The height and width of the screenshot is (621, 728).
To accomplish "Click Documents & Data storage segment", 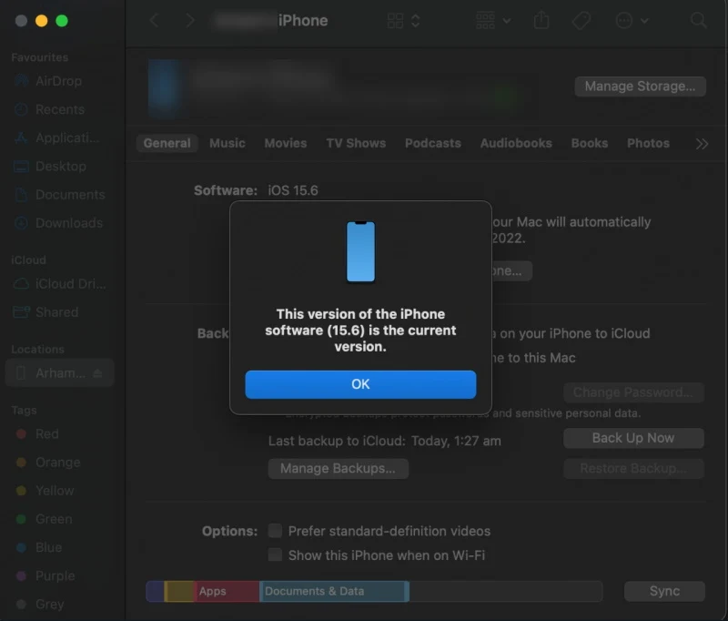I will pyautogui.click(x=334, y=591).
